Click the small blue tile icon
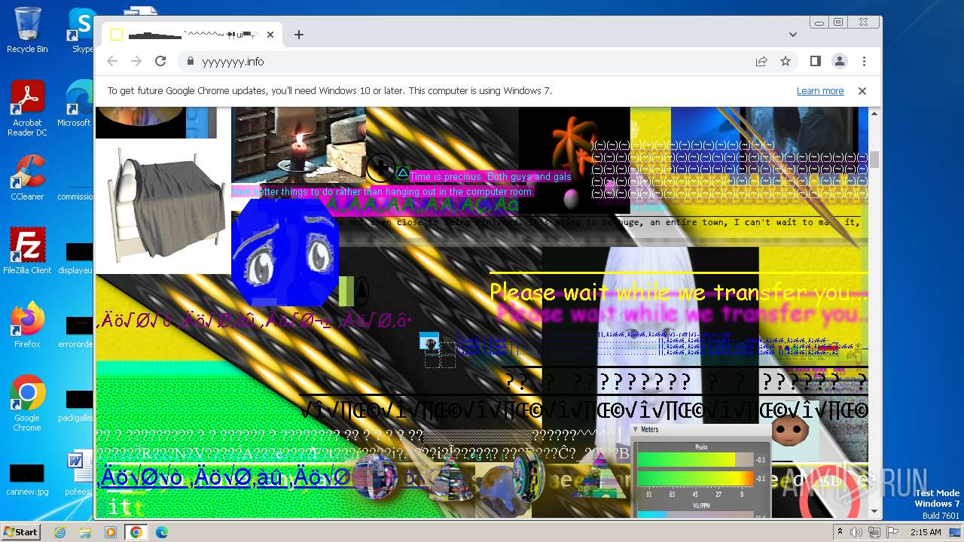The image size is (964, 542). [x=429, y=342]
